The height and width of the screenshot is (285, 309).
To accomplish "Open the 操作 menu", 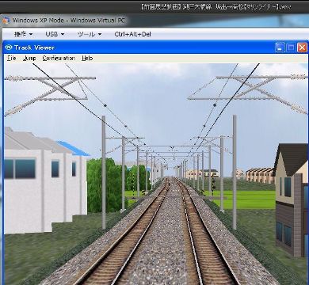I will 23,34.
